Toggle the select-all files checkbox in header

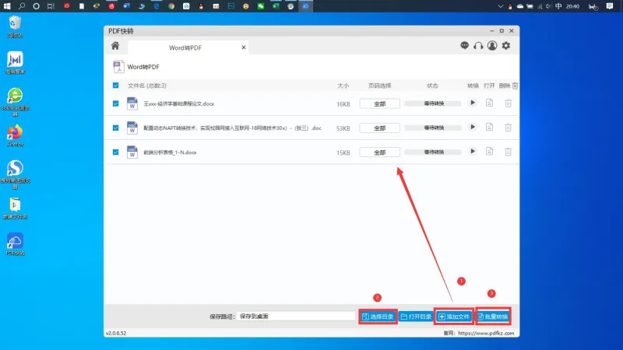coord(115,86)
